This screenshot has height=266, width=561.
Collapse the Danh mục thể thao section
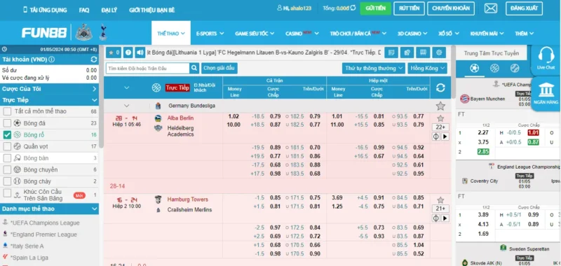[x=95, y=209]
